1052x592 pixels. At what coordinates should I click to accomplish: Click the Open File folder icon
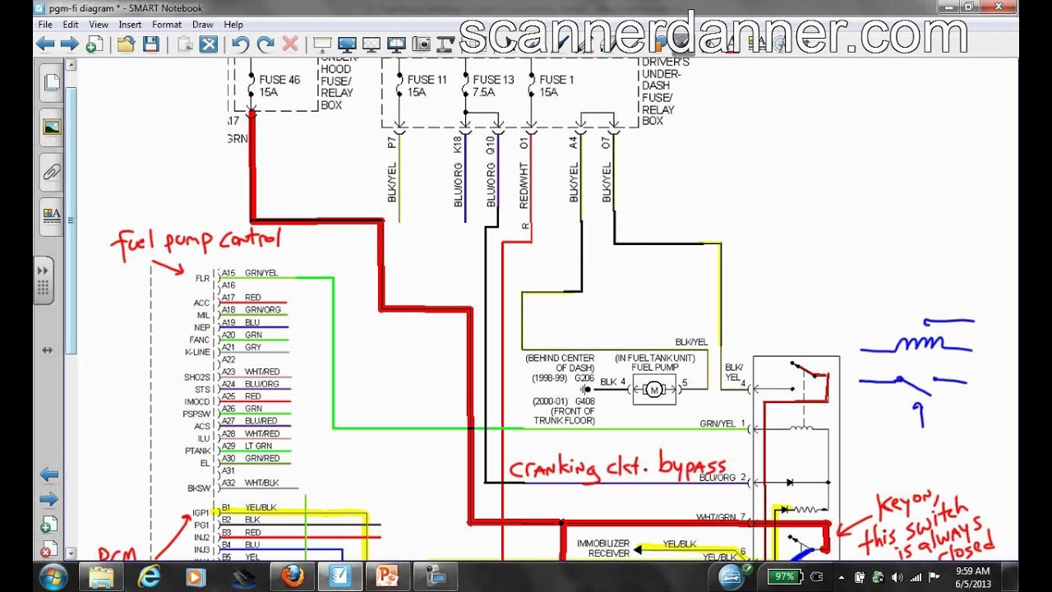pos(126,44)
